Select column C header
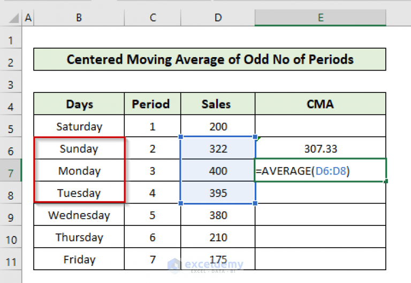The width and height of the screenshot is (411, 283). 153,18
